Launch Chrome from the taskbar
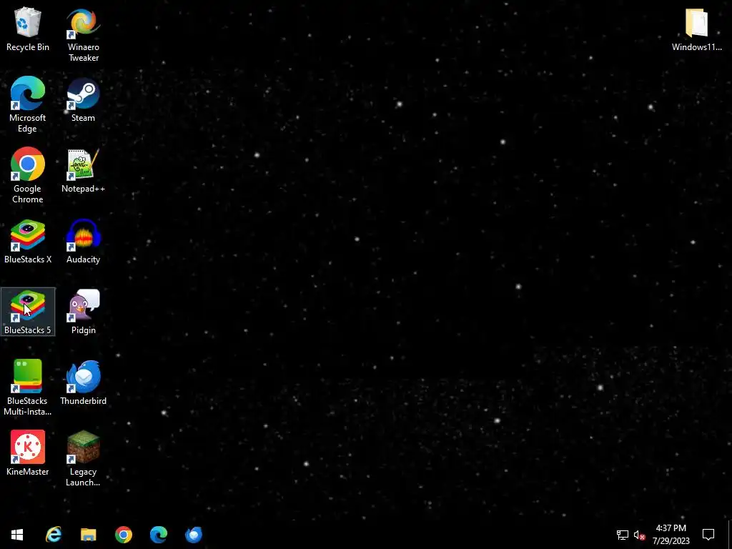 124,535
